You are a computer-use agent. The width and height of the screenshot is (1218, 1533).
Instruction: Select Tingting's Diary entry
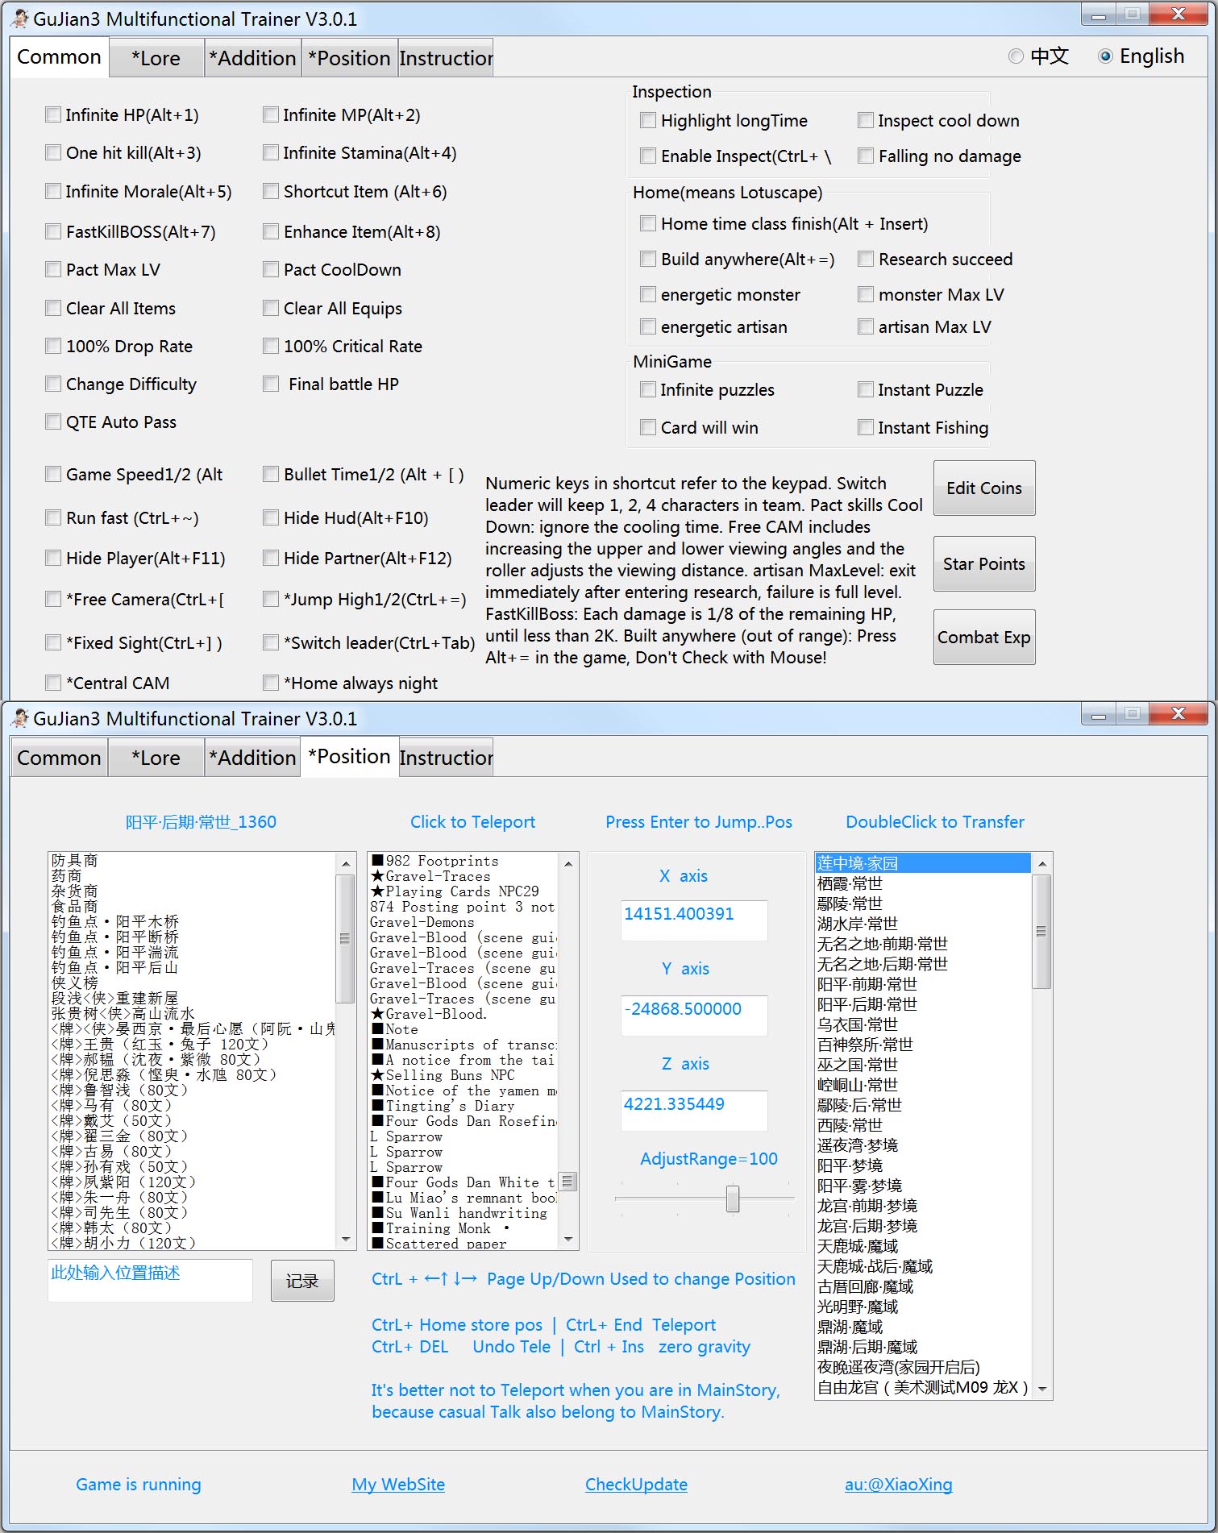(464, 1106)
